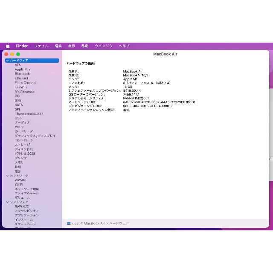Collapse the ハードウェア section chevron
273x273 pixels.
pos(8,61)
